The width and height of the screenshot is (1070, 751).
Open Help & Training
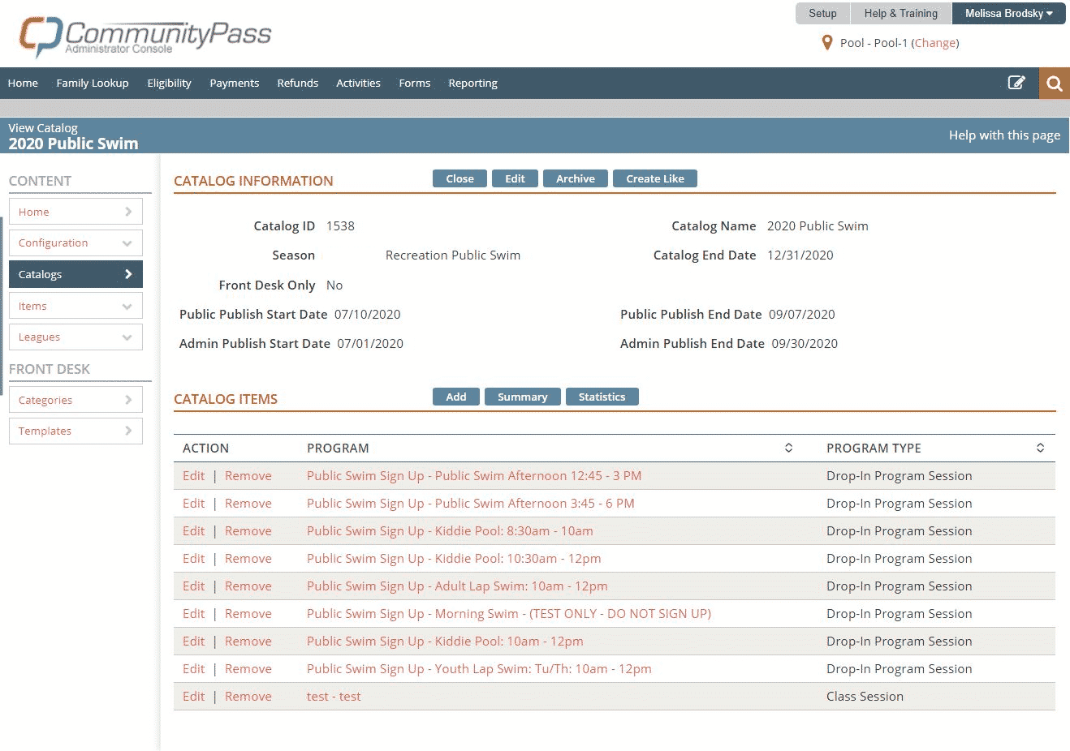click(900, 13)
